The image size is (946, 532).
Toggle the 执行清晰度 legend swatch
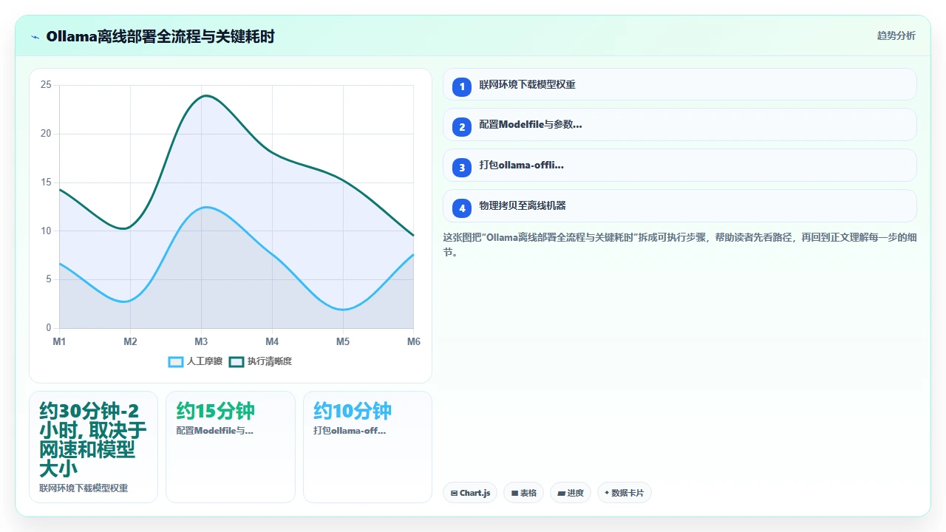tap(236, 361)
